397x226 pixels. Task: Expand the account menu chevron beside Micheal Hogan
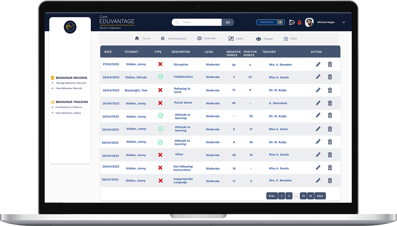click(344, 22)
